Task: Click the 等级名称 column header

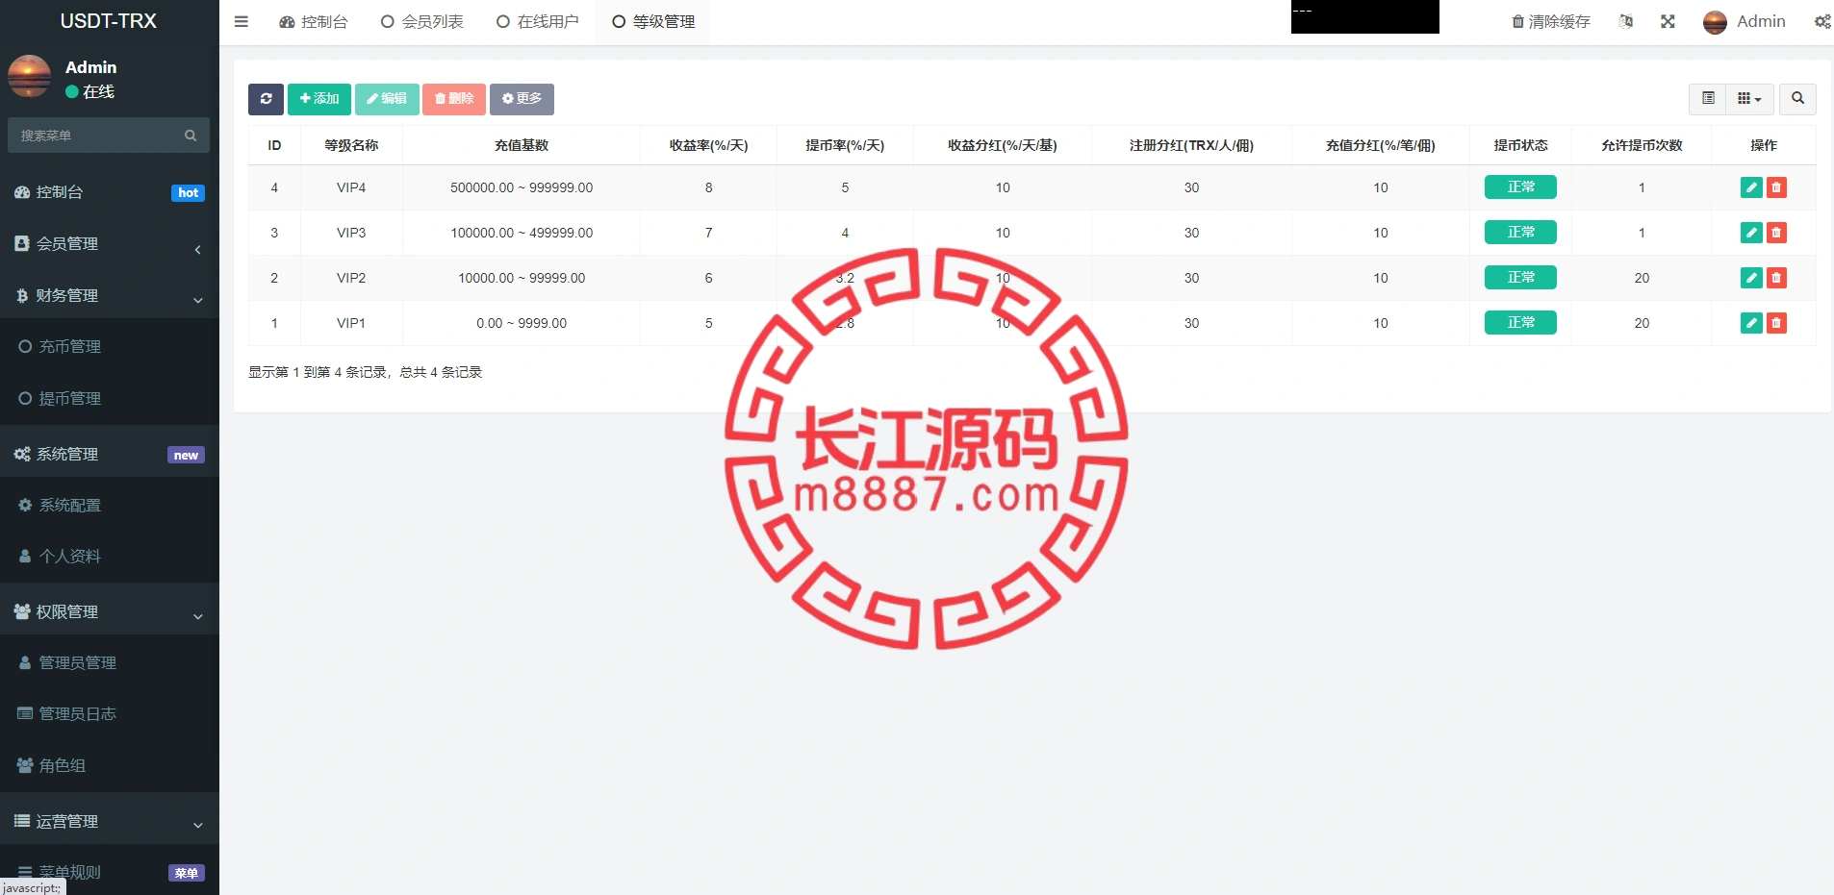Action: pyautogui.click(x=351, y=146)
